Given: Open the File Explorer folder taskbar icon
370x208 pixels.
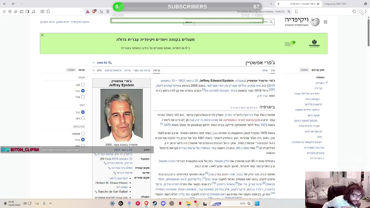Looking at the screenshot, I should point(188,203).
